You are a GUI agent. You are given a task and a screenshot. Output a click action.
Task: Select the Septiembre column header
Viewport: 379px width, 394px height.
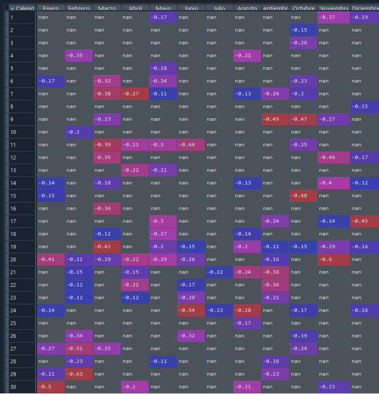(x=275, y=7)
